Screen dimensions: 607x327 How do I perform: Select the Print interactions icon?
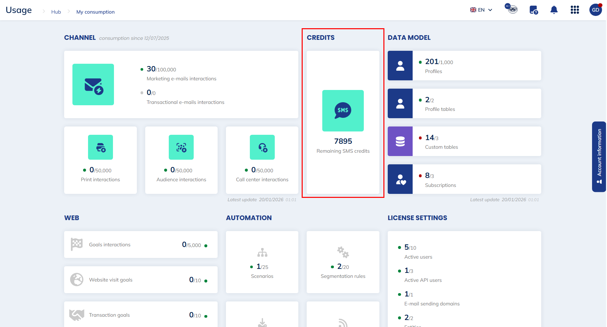(100, 147)
